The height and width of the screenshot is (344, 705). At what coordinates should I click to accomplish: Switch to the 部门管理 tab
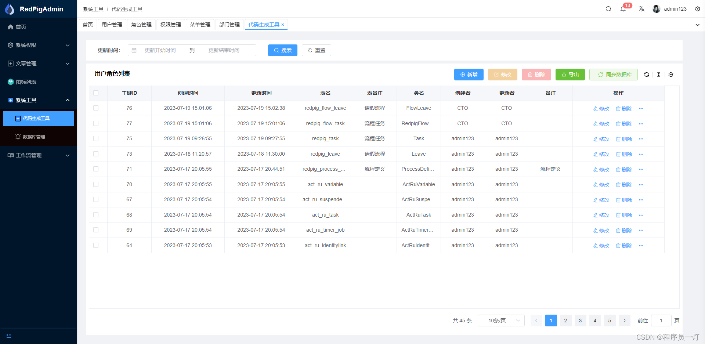click(x=229, y=25)
